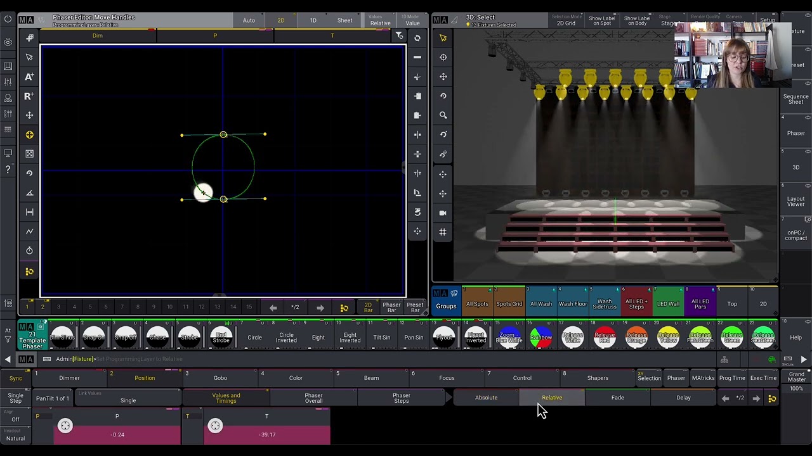Select the Dimmer feature group tab
Viewport: 812px width, 456px height.
69,378
